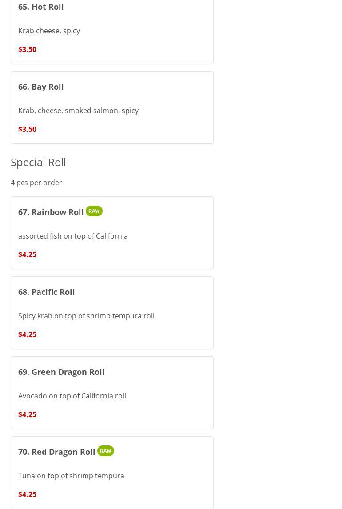Select 69. Green Dragon Roll title
Viewport: 342px width, 509px height.
point(61,372)
